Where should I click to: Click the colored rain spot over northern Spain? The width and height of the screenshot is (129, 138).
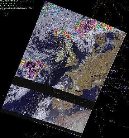click(x=62, y=89)
